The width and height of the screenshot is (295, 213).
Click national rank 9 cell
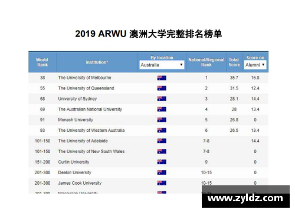click(206, 162)
